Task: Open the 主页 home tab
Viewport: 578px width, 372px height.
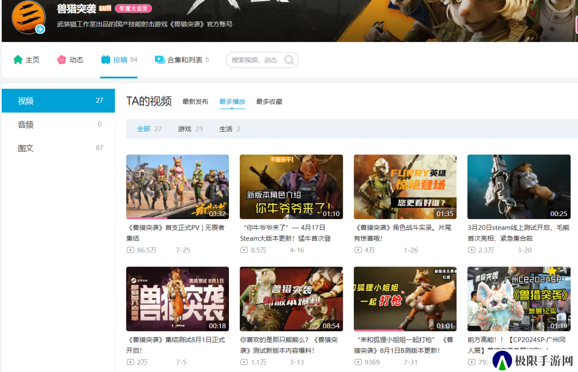Action: click(x=27, y=60)
